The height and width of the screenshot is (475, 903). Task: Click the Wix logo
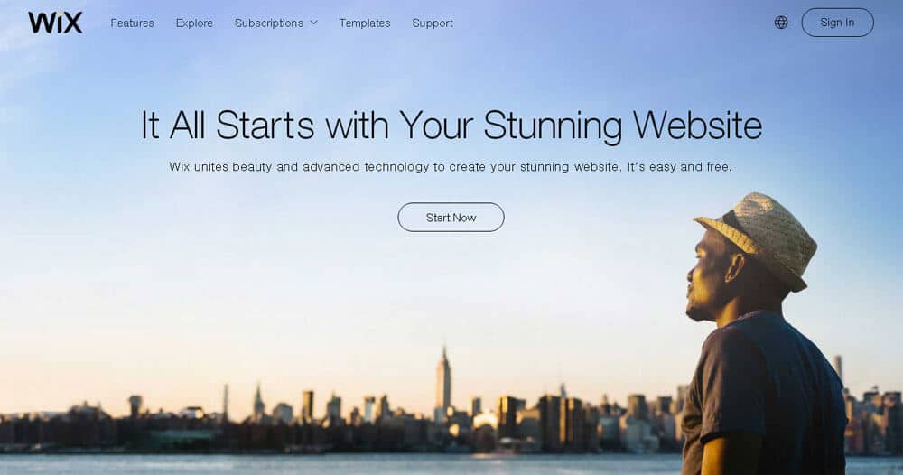55,23
